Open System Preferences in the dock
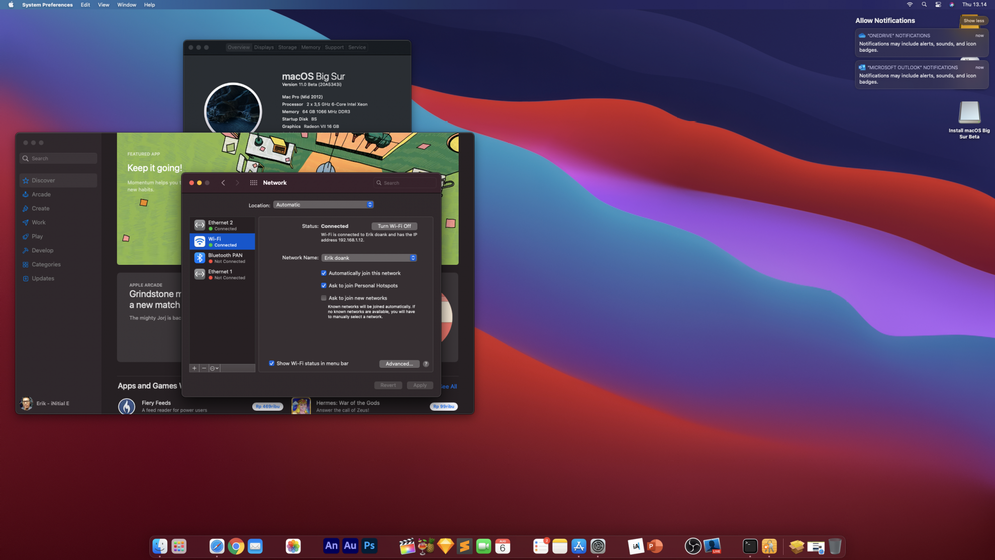Screen dimensions: 995x560 coord(598,546)
